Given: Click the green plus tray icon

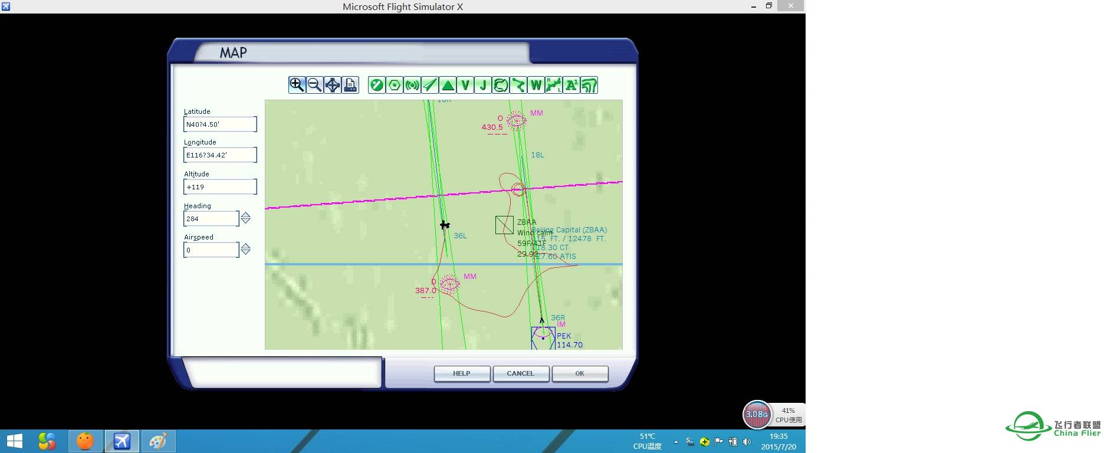Looking at the screenshot, I should pos(704,441).
